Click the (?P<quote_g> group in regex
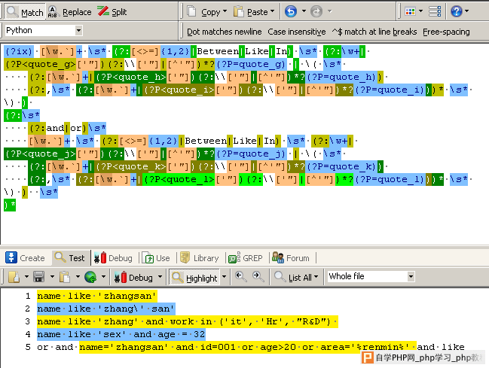The width and height of the screenshot is (489, 368). 40,64
